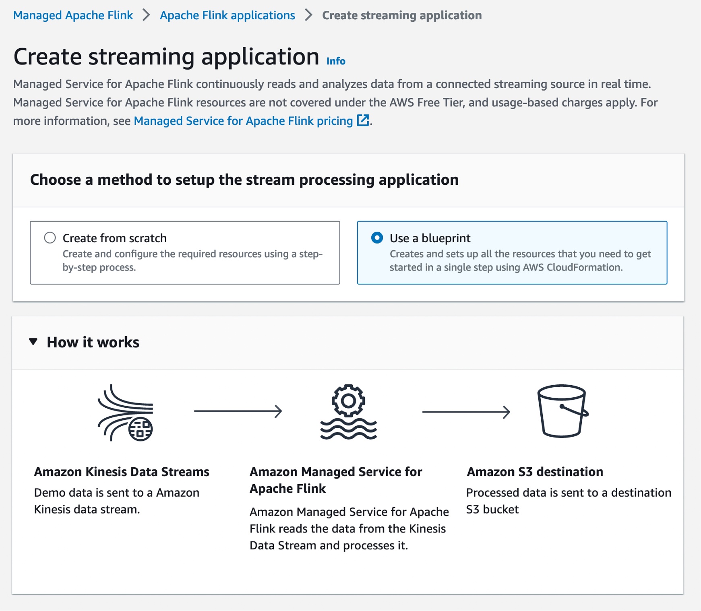Image resolution: width=701 pixels, height=611 pixels.
Task: Click the external link icon after the pricing link
Action: [x=364, y=120]
